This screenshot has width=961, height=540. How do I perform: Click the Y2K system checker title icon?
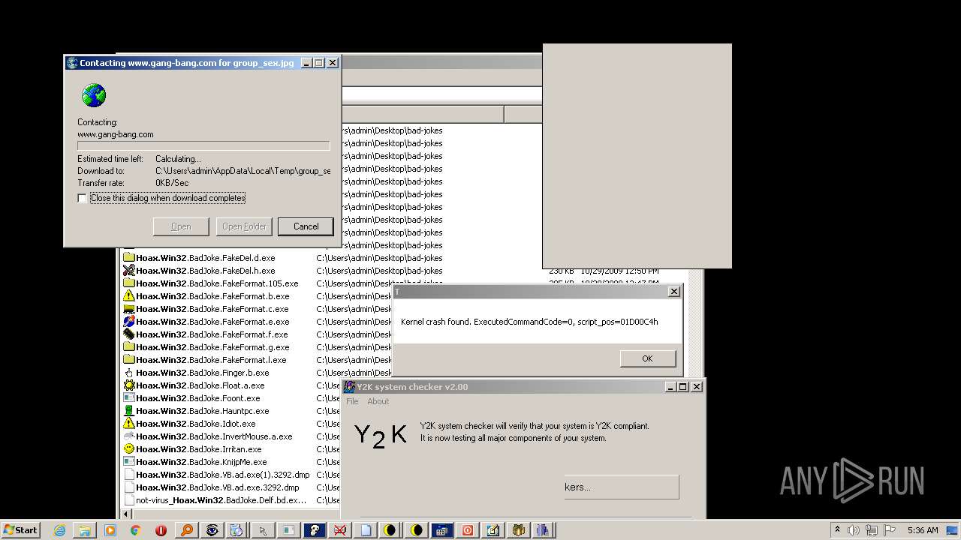coord(350,387)
